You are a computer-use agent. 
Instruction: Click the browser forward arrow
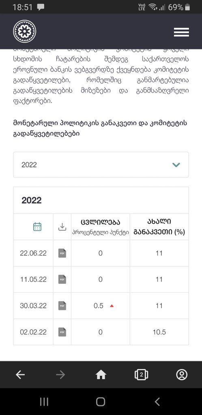point(60,374)
